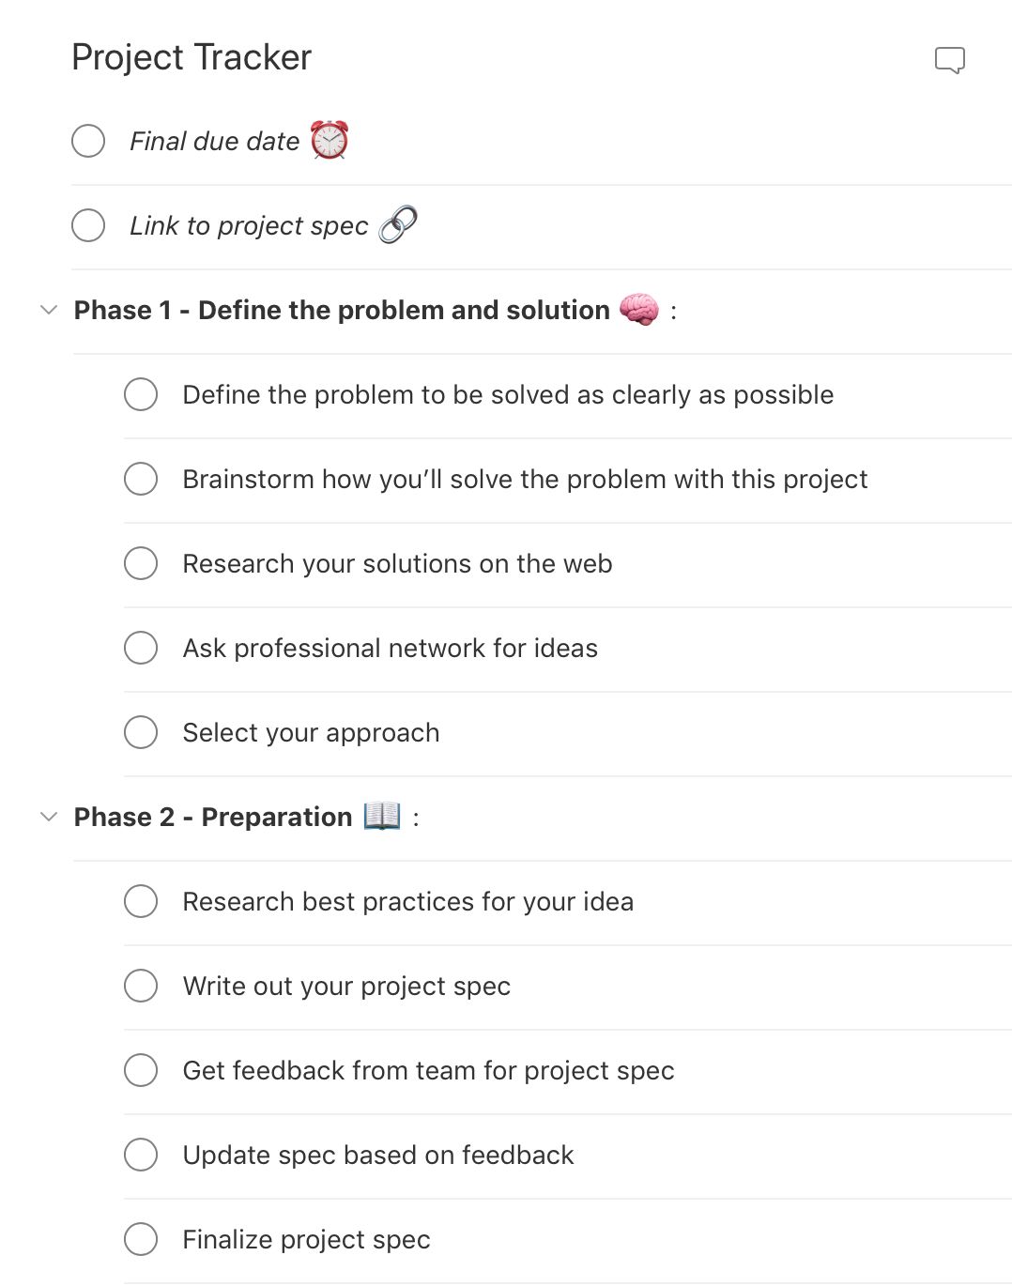Select the Project Tracker title
This screenshot has width=1012, height=1286.
(x=192, y=57)
